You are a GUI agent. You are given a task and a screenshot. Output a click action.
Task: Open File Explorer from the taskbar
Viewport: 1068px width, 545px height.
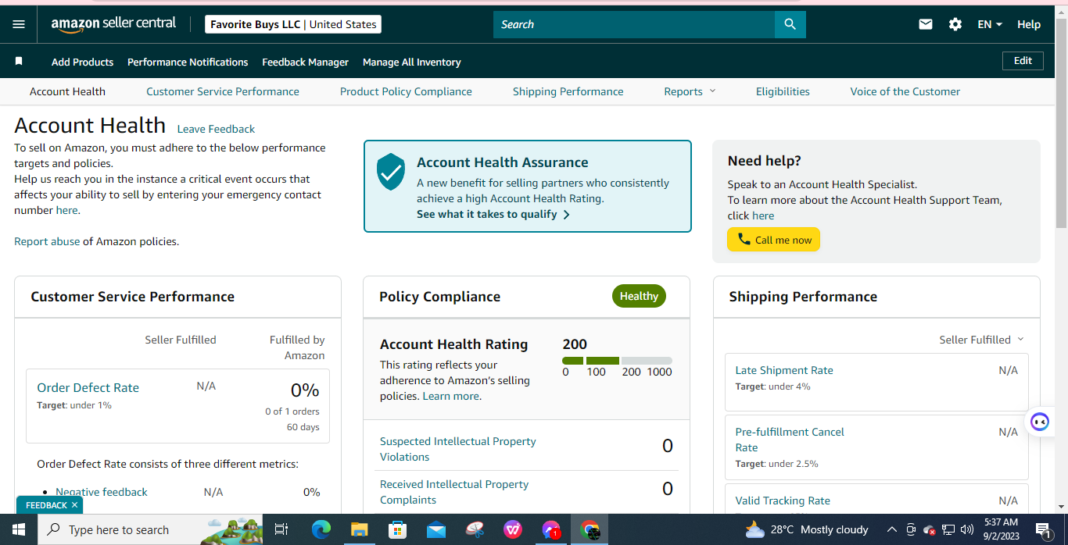(360, 529)
